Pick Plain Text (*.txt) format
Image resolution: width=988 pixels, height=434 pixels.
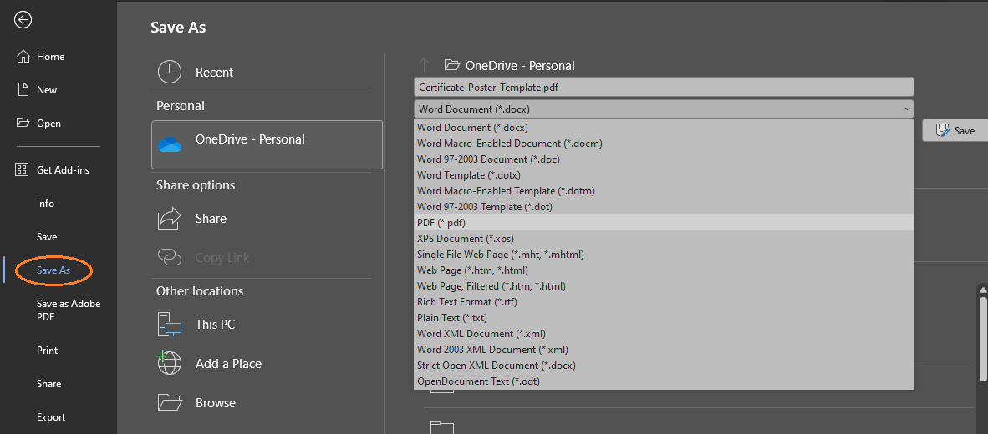[x=664, y=318]
